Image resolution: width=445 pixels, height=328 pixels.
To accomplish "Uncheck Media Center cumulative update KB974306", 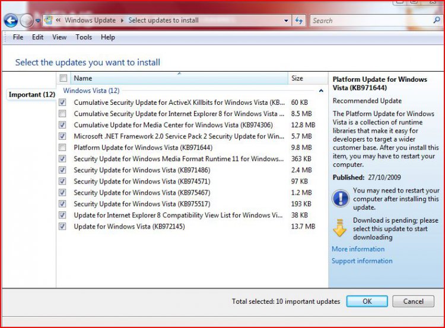I will [x=62, y=125].
